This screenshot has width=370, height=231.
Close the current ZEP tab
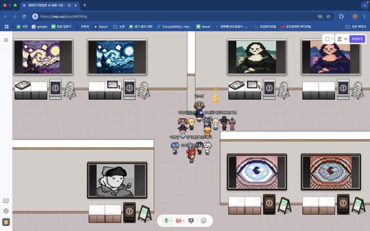[x=76, y=5]
